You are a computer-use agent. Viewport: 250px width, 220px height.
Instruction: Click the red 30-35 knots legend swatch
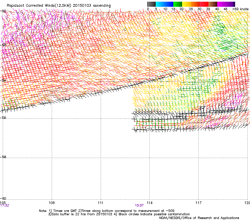(204, 4)
